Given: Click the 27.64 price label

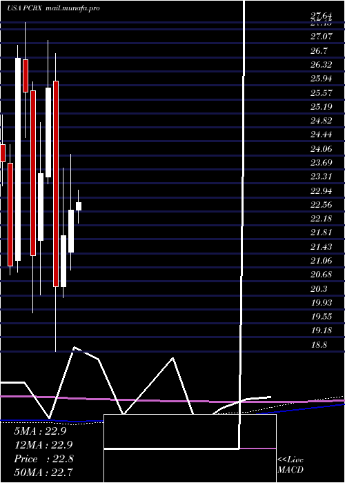Looking at the screenshot, I should coord(322,16).
